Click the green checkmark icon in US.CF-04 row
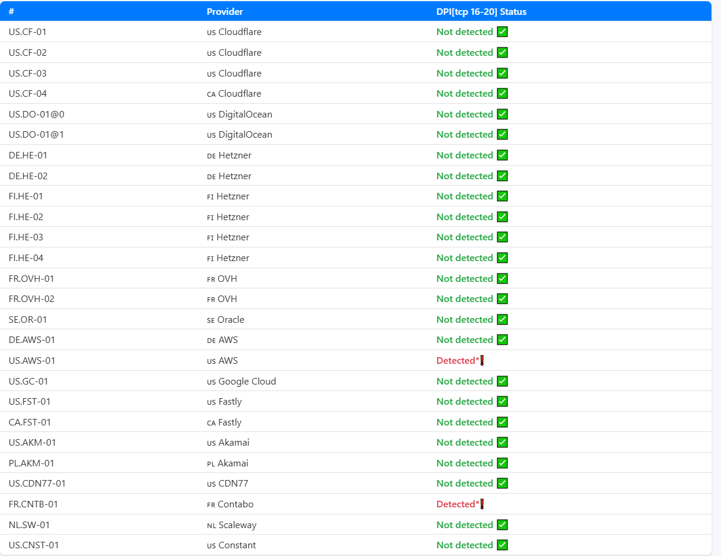This screenshot has height=556, width=721. (x=502, y=93)
